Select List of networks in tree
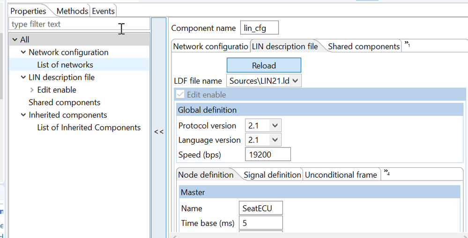468x238 pixels. click(65, 65)
